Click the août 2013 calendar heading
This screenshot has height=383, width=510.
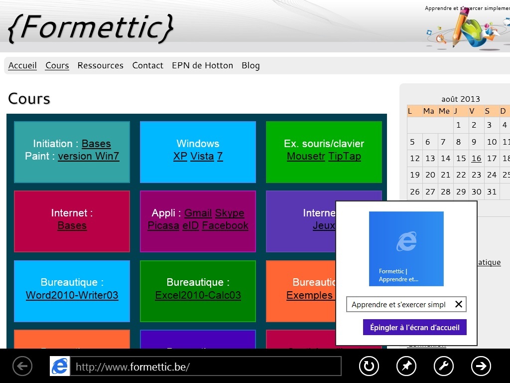click(x=461, y=99)
